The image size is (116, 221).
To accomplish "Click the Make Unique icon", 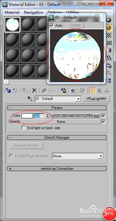I will 54,91.
